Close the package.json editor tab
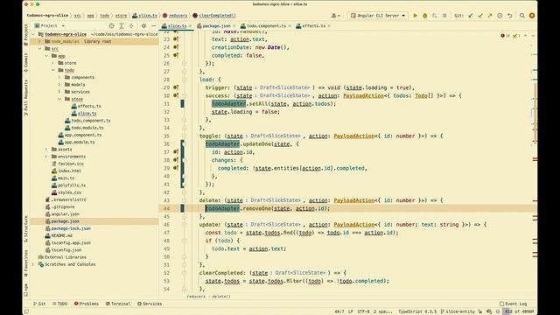Screen dimensions: 560x315 pos(234,26)
